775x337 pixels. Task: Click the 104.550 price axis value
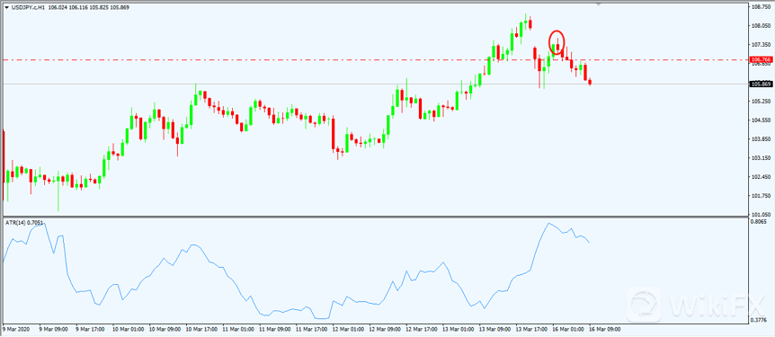click(762, 120)
